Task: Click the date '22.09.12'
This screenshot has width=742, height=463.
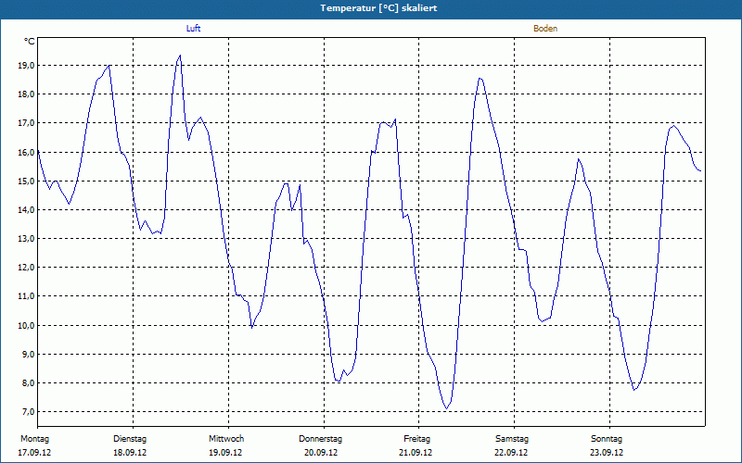Action: point(511,453)
